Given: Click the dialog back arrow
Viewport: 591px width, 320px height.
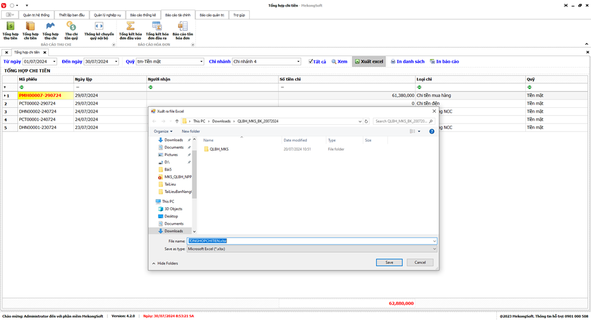Looking at the screenshot, I should [x=154, y=121].
